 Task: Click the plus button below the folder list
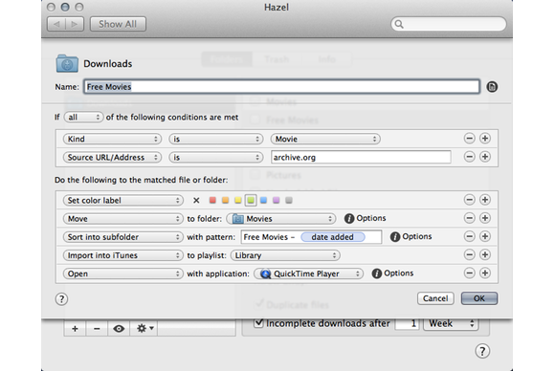click(x=75, y=329)
